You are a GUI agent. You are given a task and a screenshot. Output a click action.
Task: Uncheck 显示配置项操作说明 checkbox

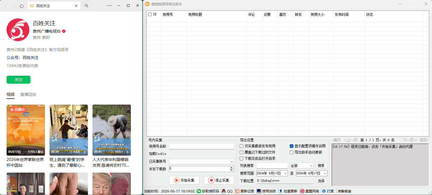tap(291, 146)
